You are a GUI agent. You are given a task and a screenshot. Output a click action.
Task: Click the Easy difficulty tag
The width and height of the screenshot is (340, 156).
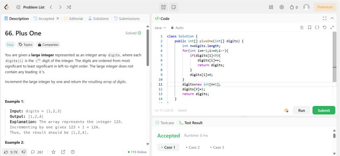(x=10, y=45)
